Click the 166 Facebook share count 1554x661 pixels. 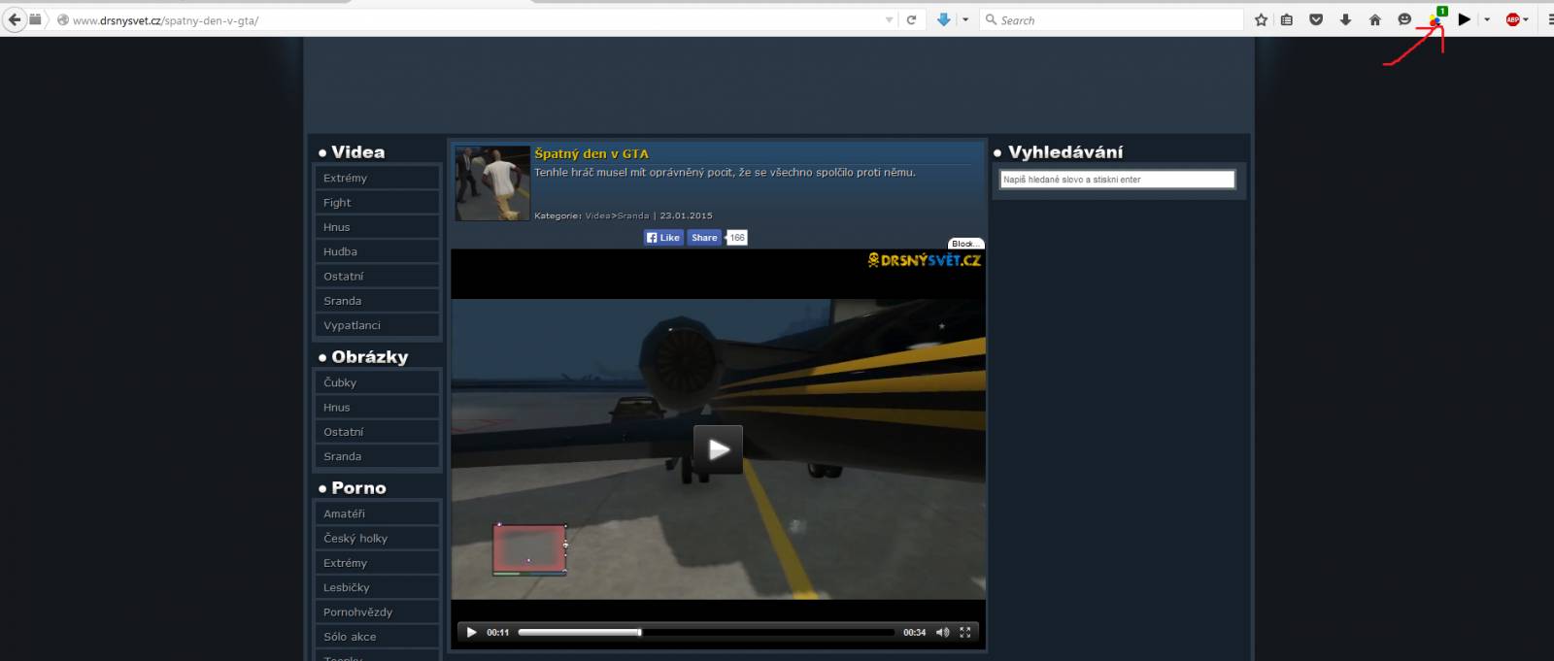coord(737,238)
